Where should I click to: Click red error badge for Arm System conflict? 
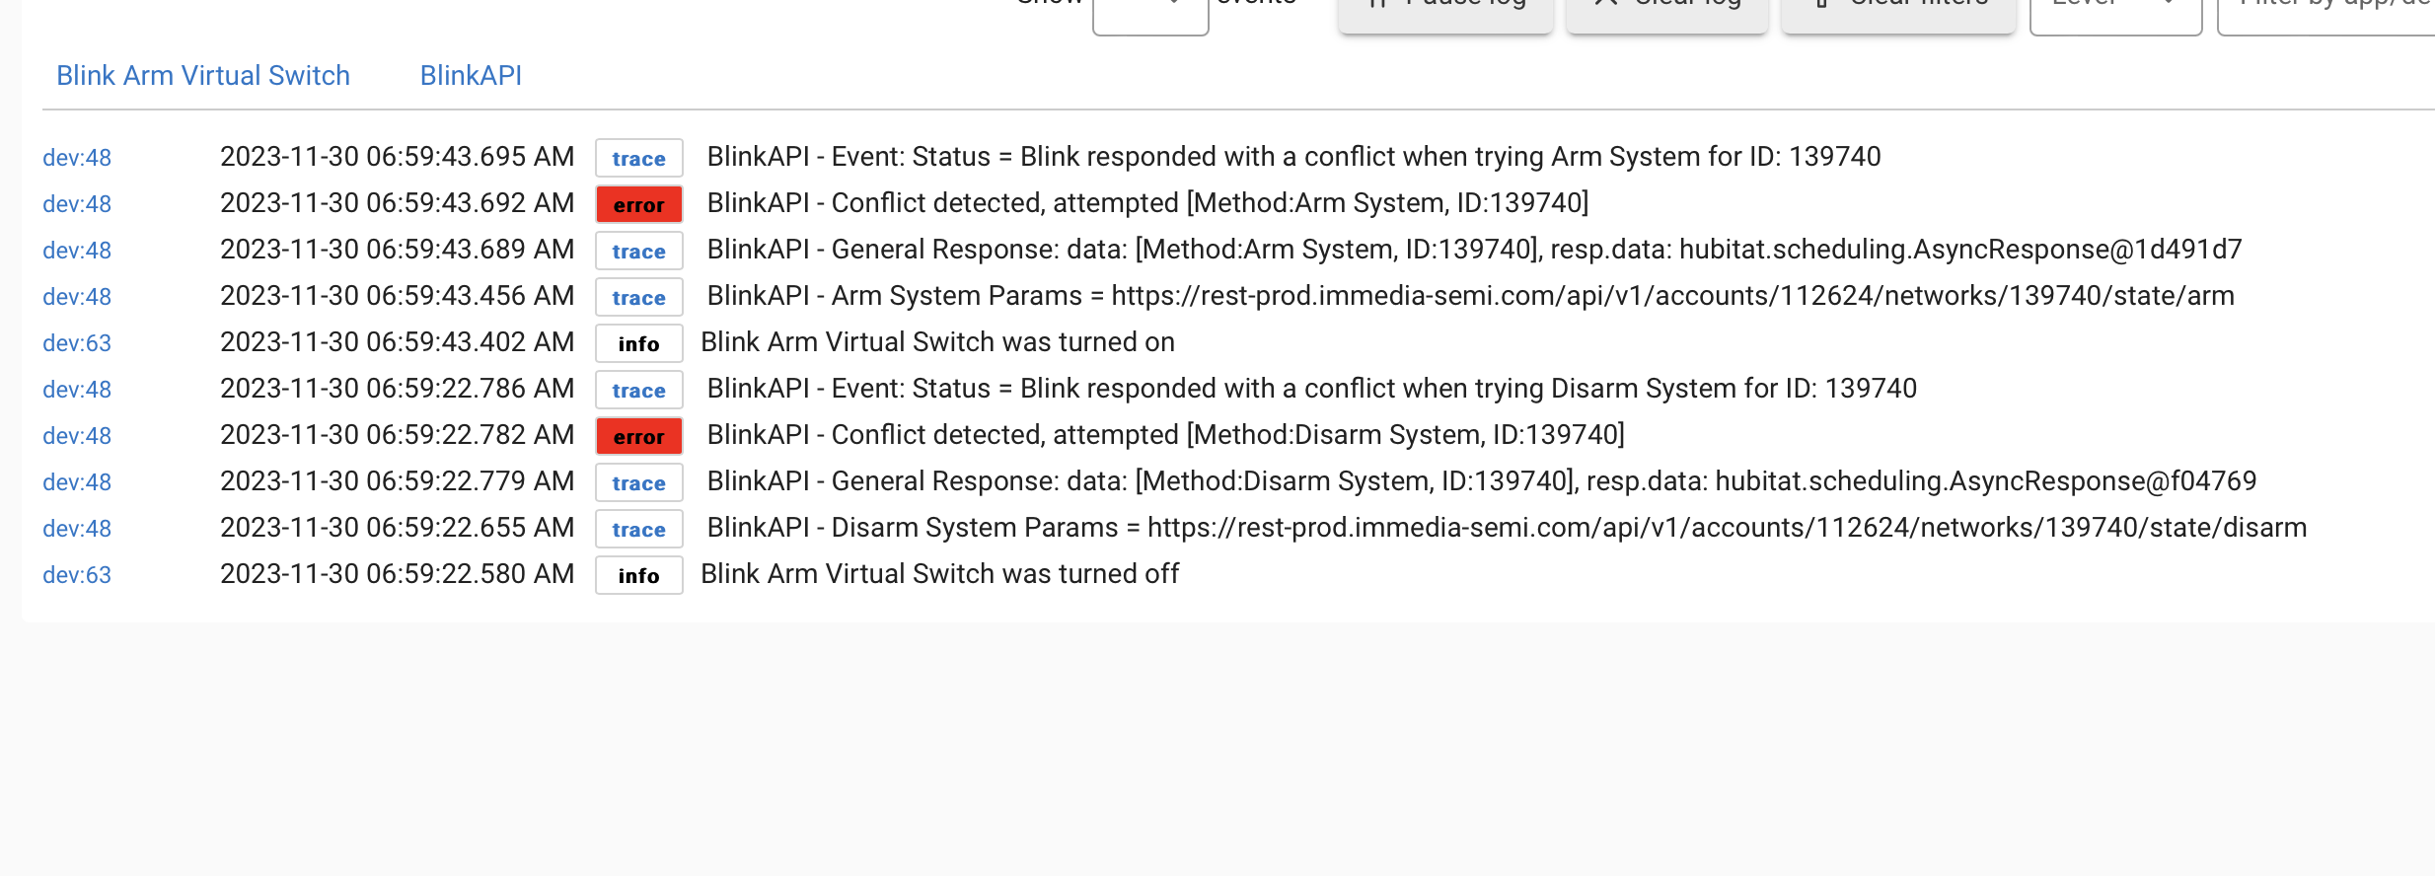click(x=639, y=204)
